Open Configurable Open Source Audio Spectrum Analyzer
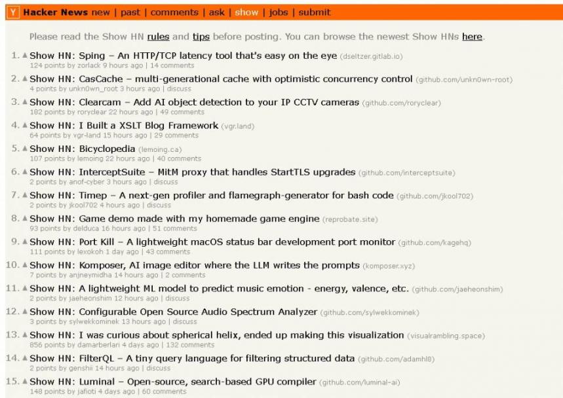Screen dimensions: 563x398 click(174, 312)
